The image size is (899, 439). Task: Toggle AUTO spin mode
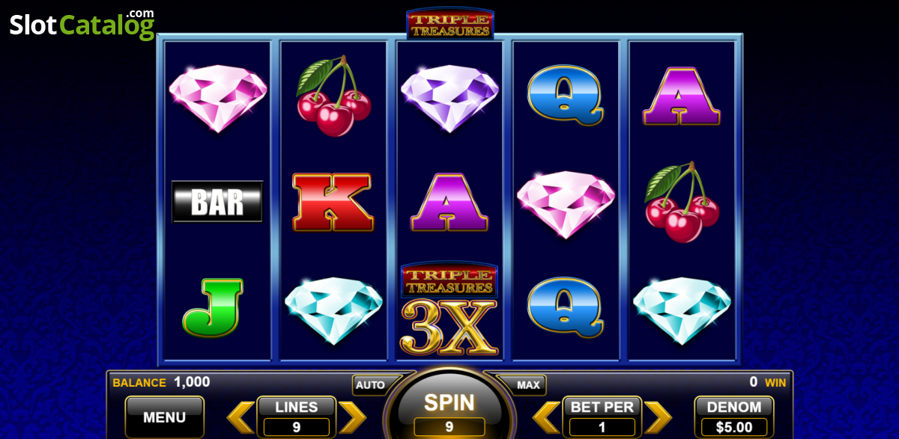[370, 385]
